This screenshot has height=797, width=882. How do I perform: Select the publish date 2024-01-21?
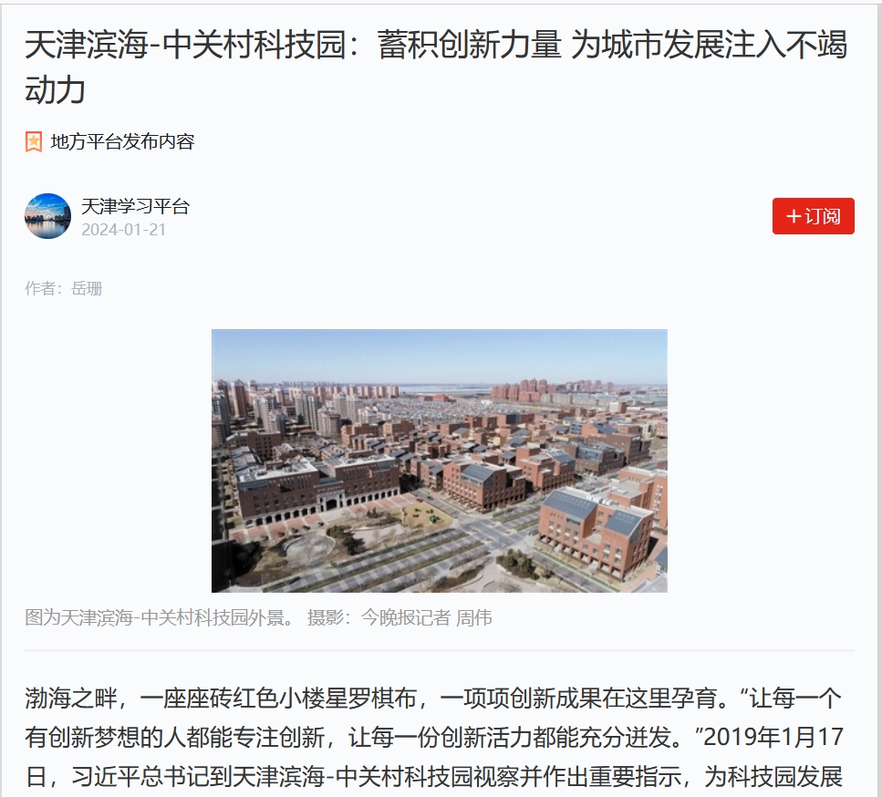pos(124,230)
